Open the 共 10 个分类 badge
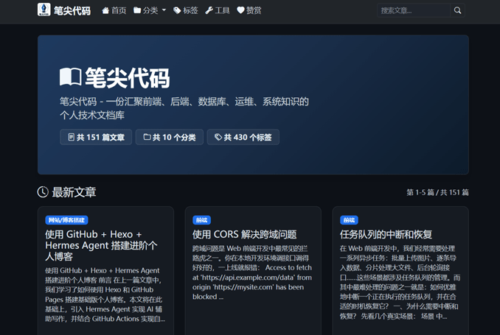 point(170,137)
